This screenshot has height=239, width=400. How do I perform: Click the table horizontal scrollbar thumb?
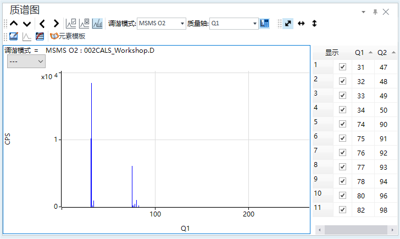[356, 230]
